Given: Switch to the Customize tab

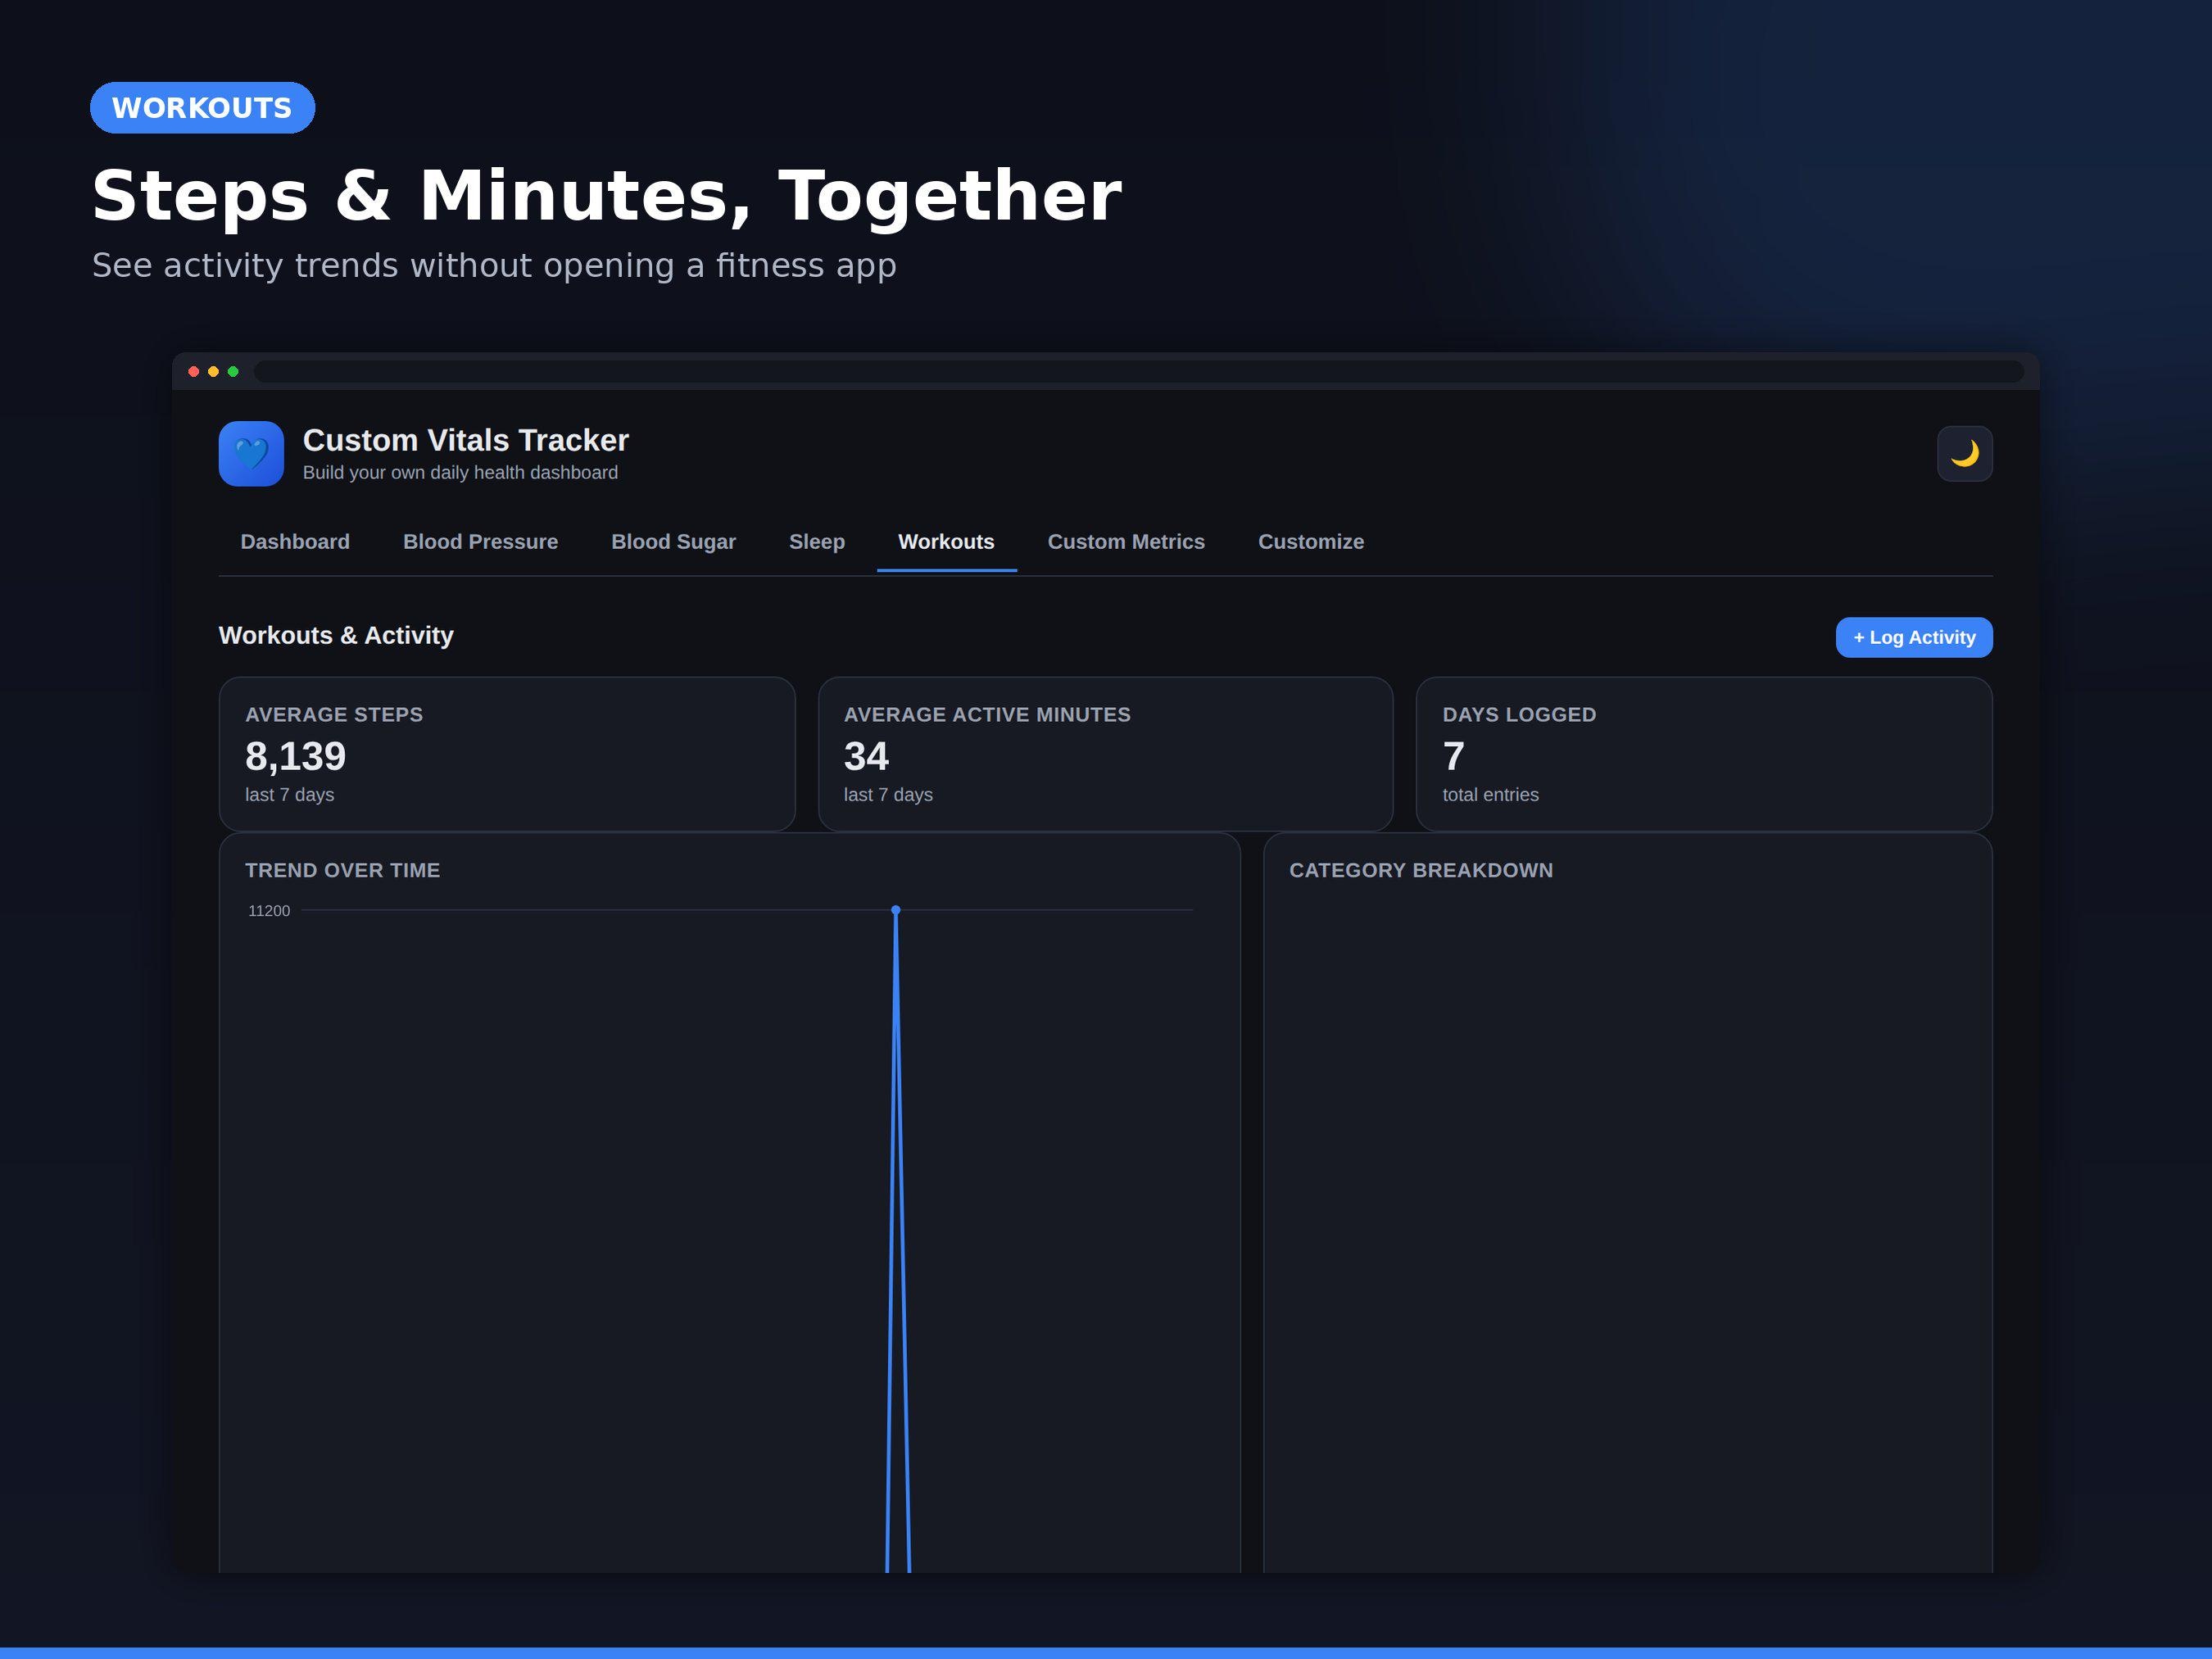Looking at the screenshot, I should [x=1310, y=542].
